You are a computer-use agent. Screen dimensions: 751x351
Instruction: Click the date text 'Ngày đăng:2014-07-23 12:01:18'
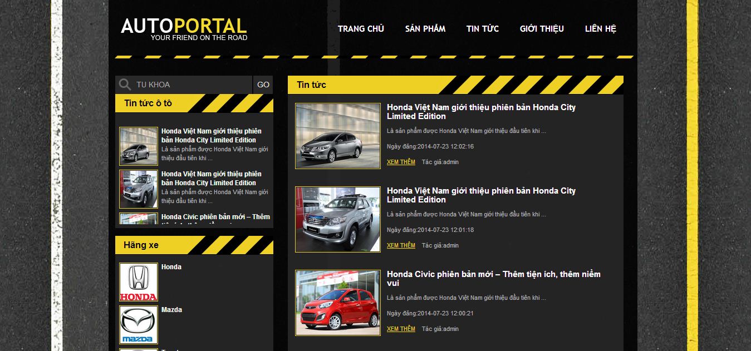[430, 230]
